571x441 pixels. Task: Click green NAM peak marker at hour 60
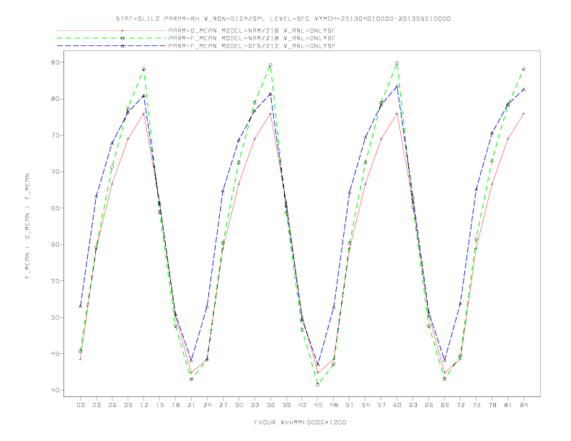click(397, 63)
